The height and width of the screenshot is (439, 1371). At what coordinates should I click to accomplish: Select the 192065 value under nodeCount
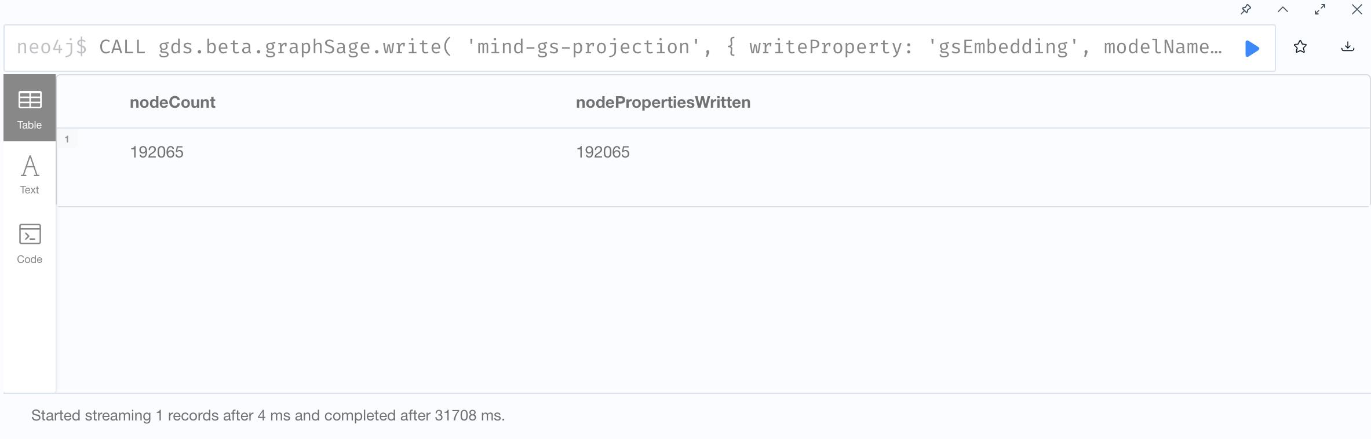tap(156, 152)
